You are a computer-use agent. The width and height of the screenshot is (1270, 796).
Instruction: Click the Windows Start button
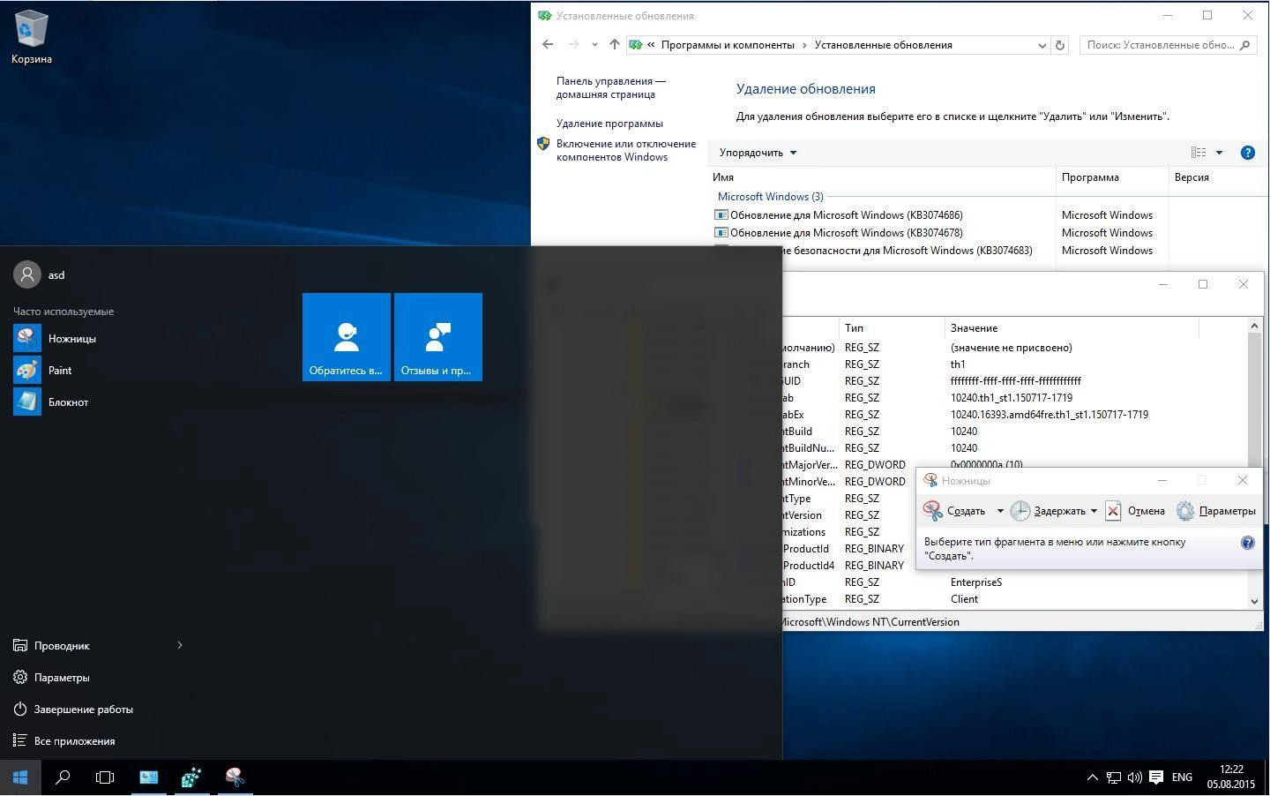pyautogui.click(x=20, y=777)
